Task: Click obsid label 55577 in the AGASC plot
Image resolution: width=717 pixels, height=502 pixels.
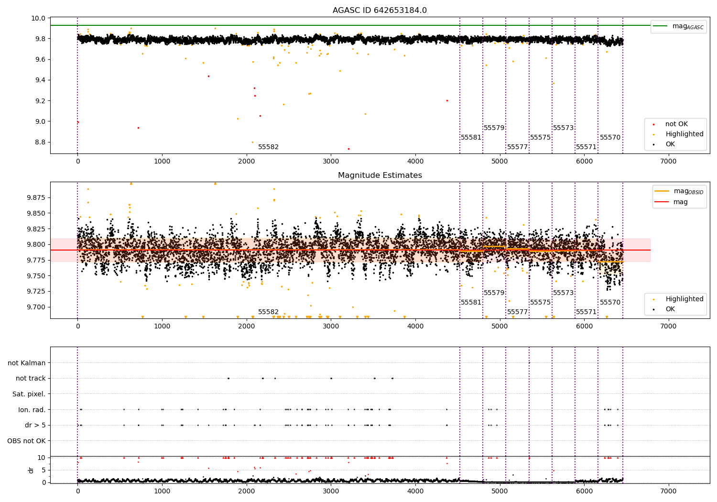Action: 517,147
